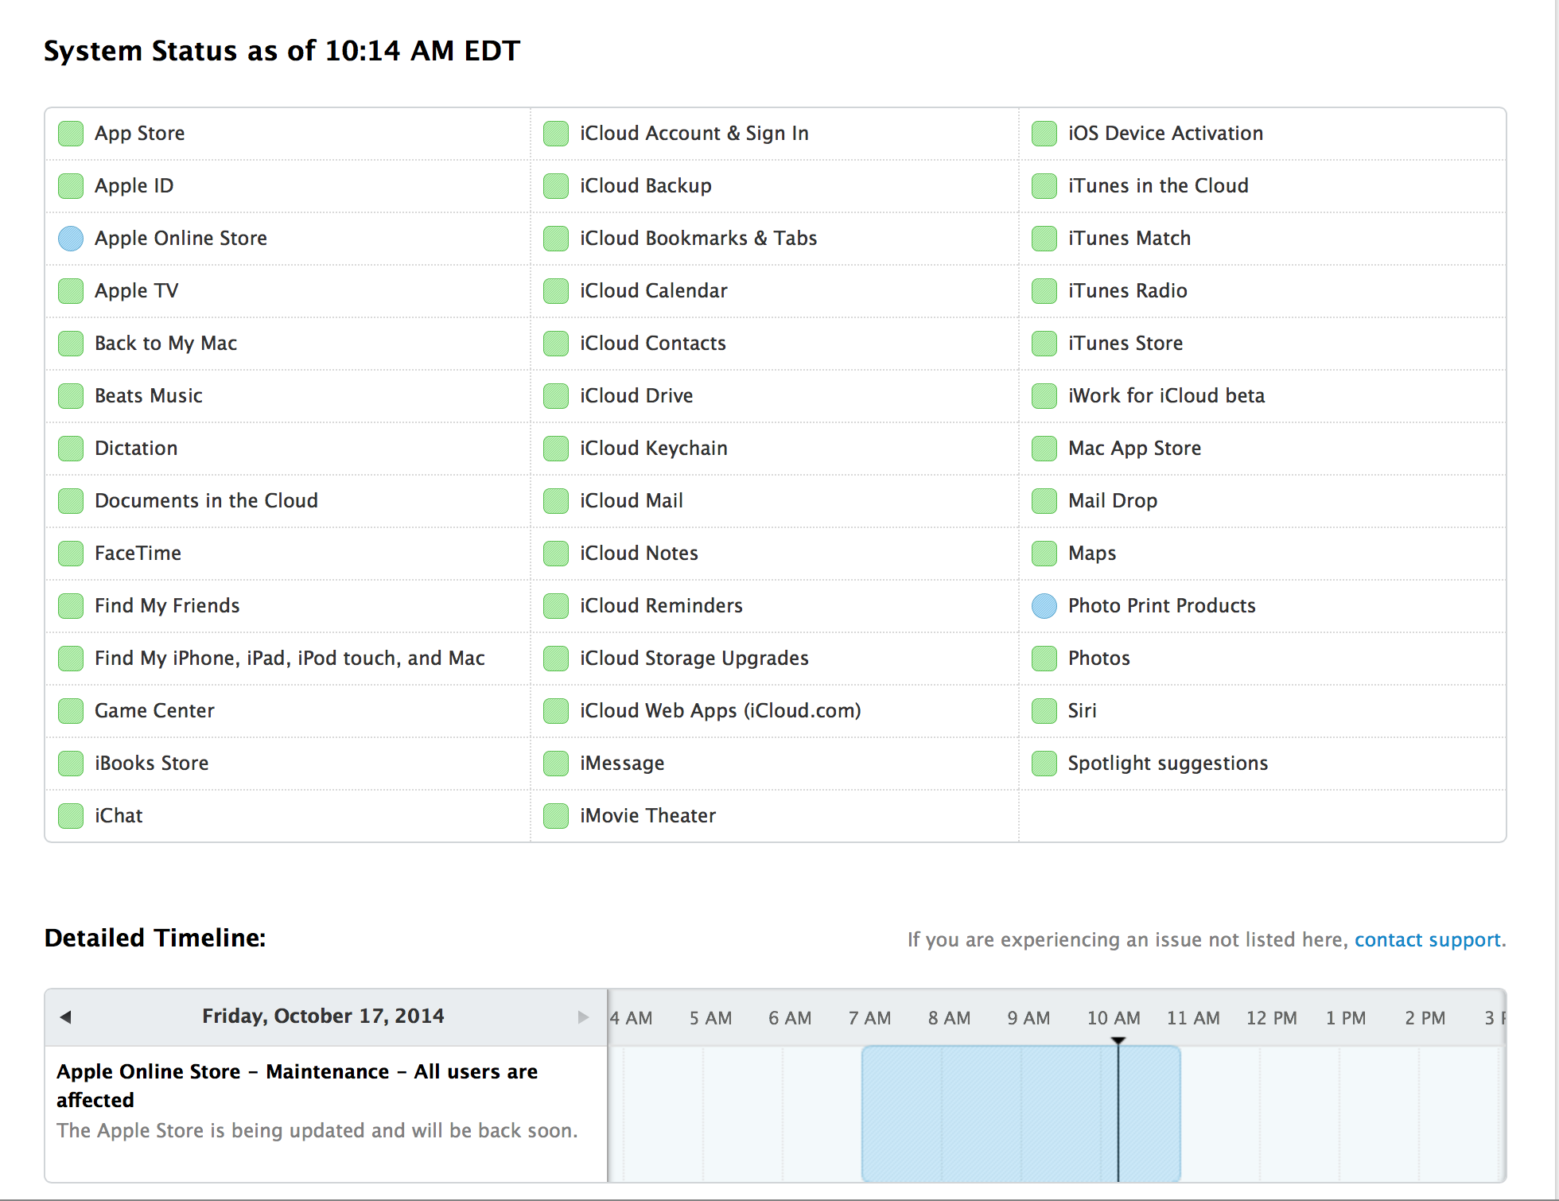
Task: Click Find My iPhone, iPad, iPod touch label
Action: [x=290, y=659]
